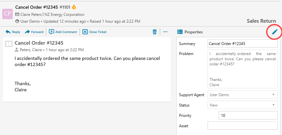Click the envelope icon beside Claire Peters
Screen dimensions: 282x135
point(17,15)
